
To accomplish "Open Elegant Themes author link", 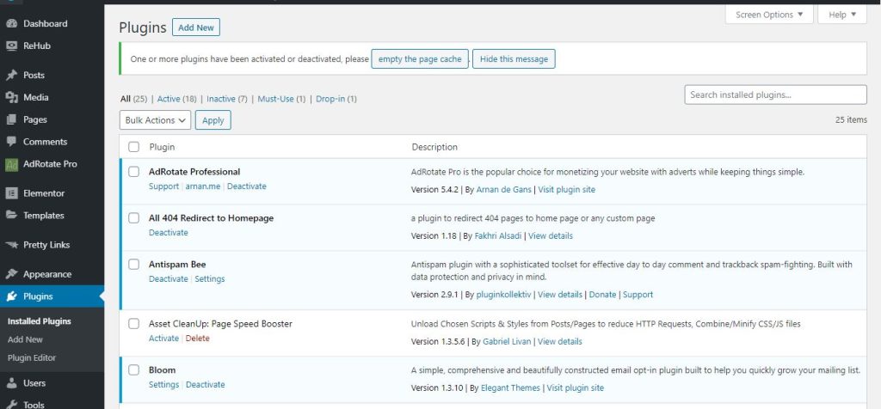I will [x=510, y=388].
